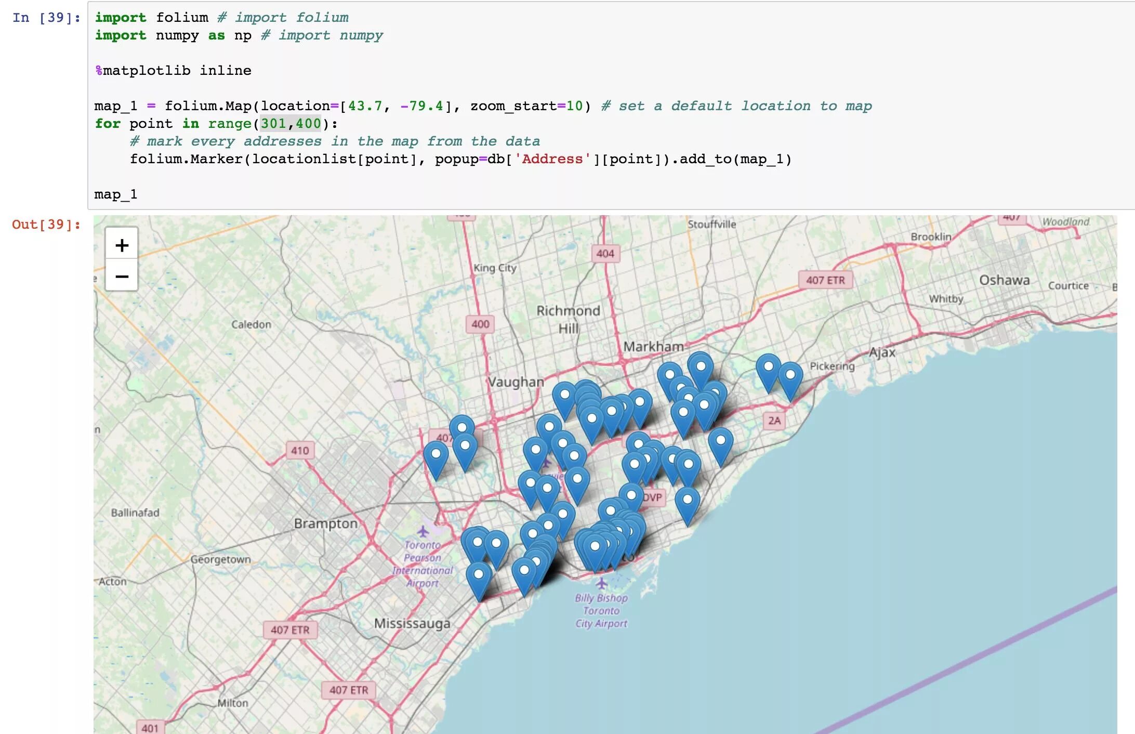Click the Oshawa city label on map

tap(1004, 280)
